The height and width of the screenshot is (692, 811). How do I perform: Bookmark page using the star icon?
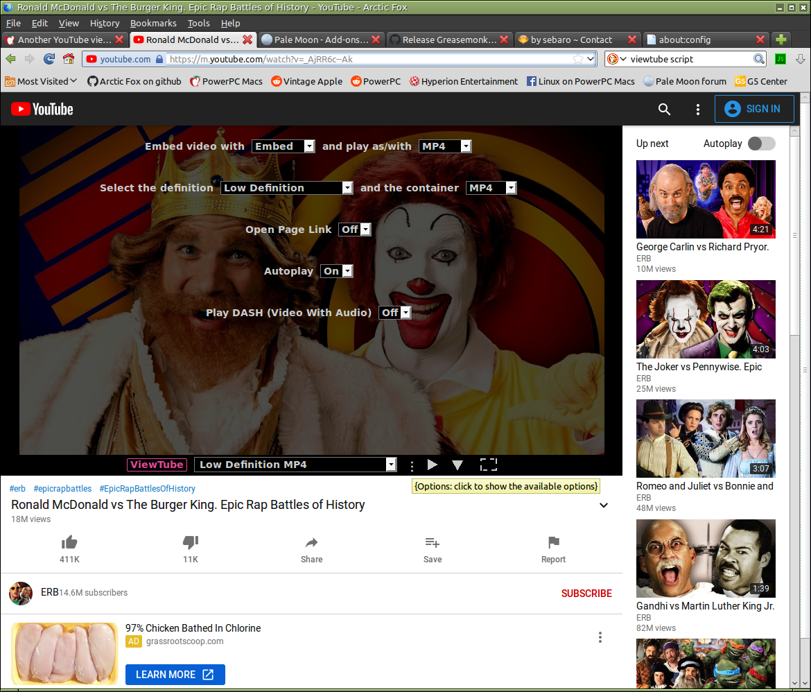577,59
